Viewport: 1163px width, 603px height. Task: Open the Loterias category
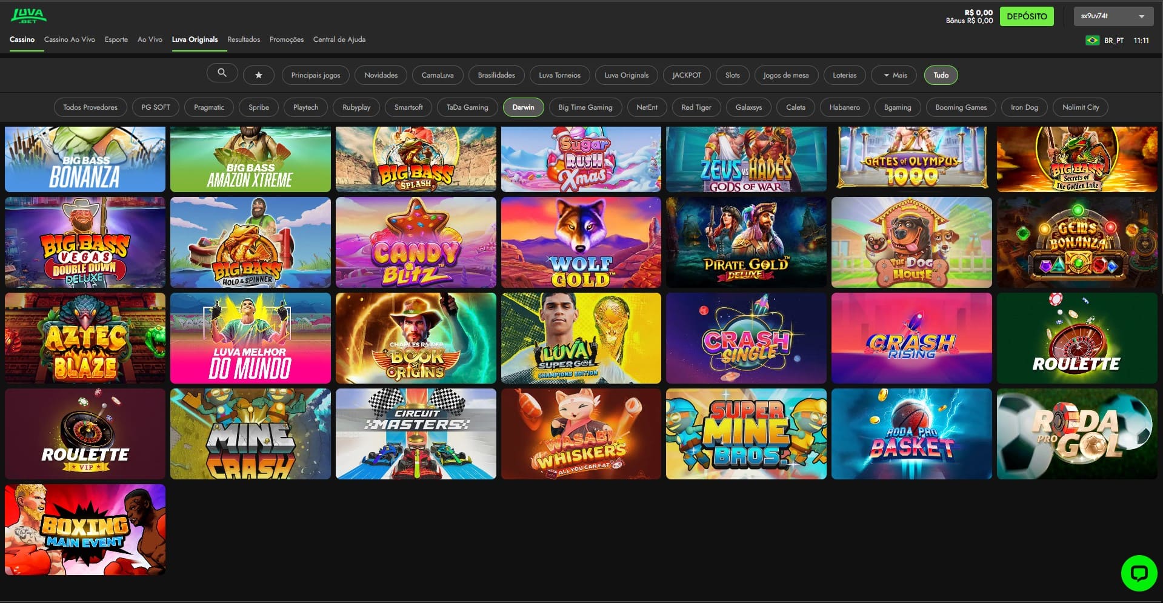point(845,75)
